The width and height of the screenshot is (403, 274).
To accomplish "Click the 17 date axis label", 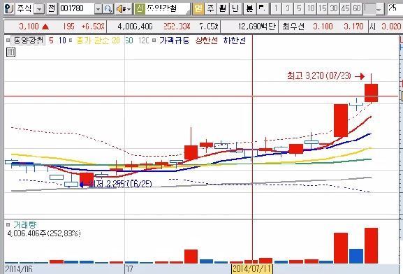I will 129,269.
